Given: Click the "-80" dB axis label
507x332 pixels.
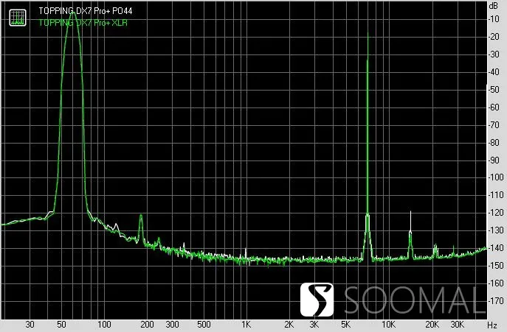Looking at the screenshot, I should pyautogui.click(x=494, y=142).
